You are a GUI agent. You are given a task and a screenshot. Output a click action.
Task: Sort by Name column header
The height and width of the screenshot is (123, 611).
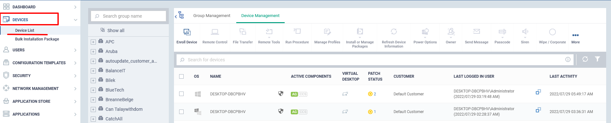pyautogui.click(x=216, y=76)
